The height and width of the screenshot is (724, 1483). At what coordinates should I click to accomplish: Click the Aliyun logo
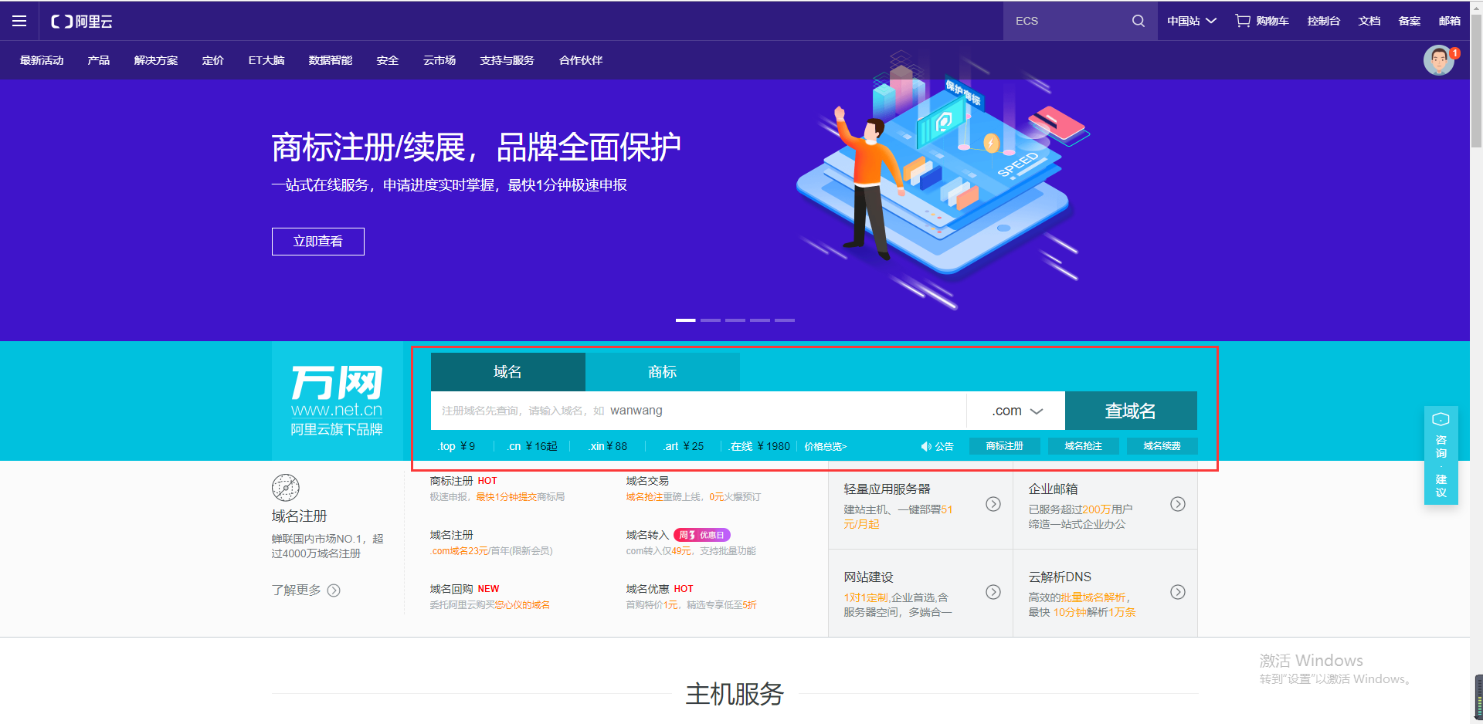pos(82,22)
